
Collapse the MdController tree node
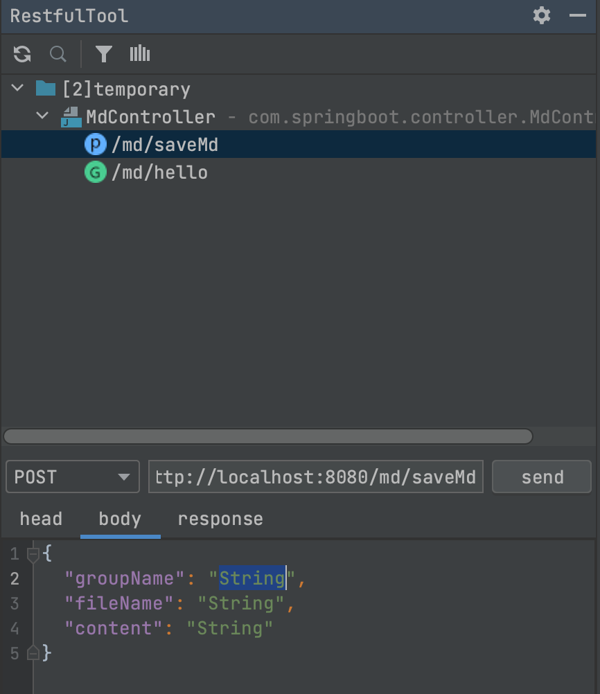point(43,116)
